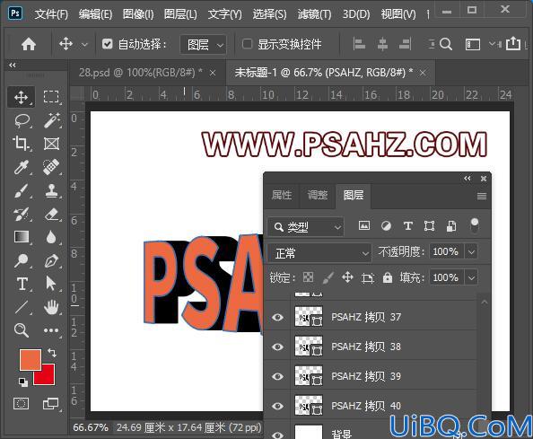
Task: Open the Auto-Select 图层 dropdown
Action: coord(203,44)
